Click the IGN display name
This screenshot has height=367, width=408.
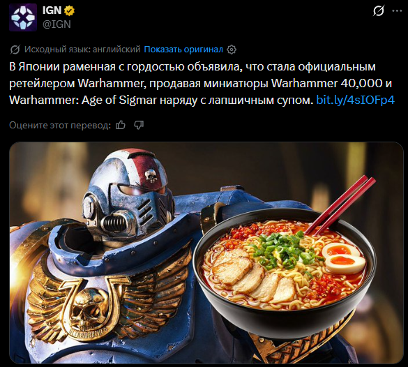point(52,10)
